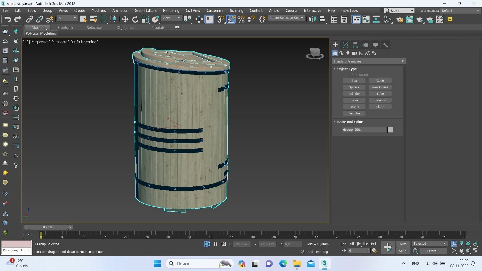Viewport: 482px width, 271px height.
Task: Click the time slider 0 / 100 handle
Action: 48,227
